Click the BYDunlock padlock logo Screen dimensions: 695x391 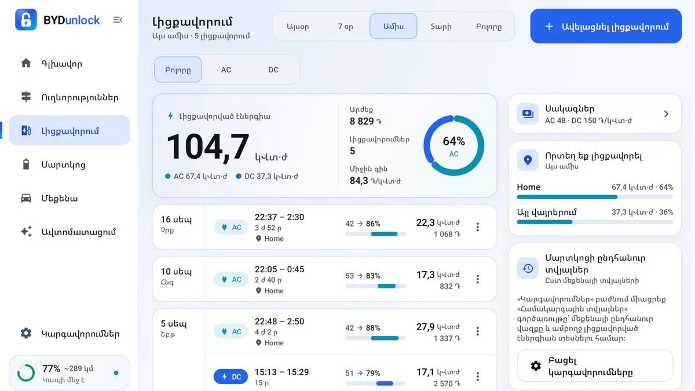(x=25, y=20)
